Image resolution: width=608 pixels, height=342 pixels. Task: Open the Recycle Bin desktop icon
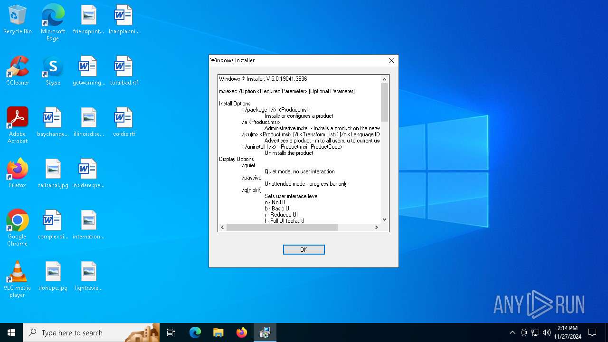[x=18, y=20]
